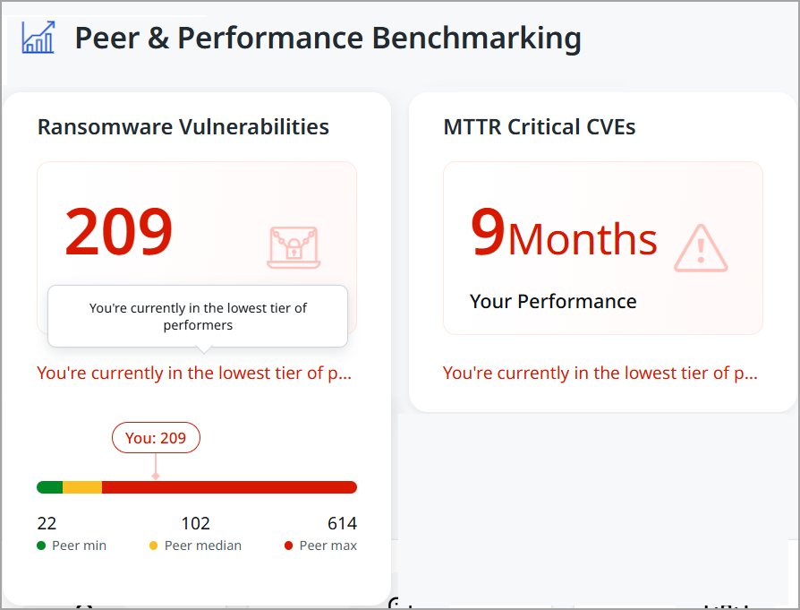The height and width of the screenshot is (610, 800).
Task: Click the warning triangle icon
Action: tap(701, 248)
